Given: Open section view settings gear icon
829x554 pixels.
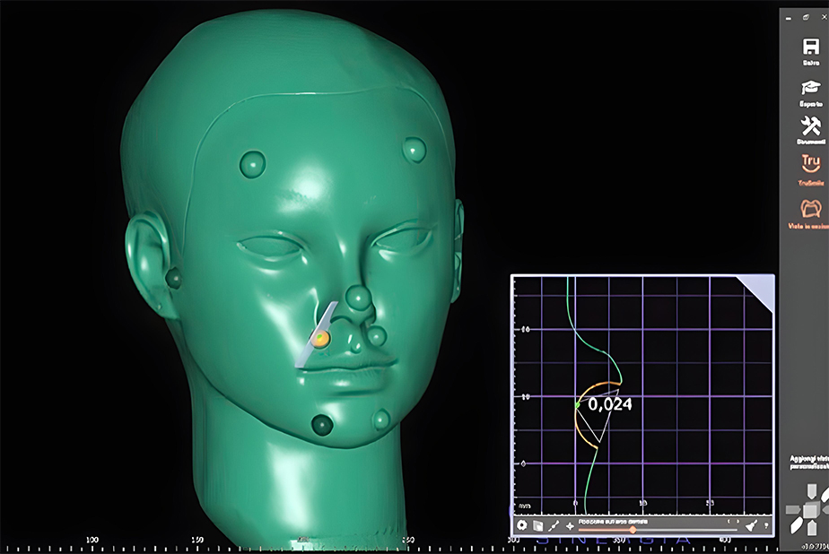Looking at the screenshot, I should [521, 525].
